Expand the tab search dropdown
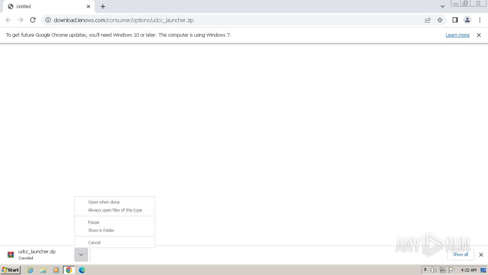488x275 pixels. click(x=443, y=6)
